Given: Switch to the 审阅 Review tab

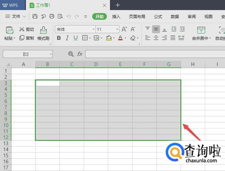Looking at the screenshot, I should (192, 17).
